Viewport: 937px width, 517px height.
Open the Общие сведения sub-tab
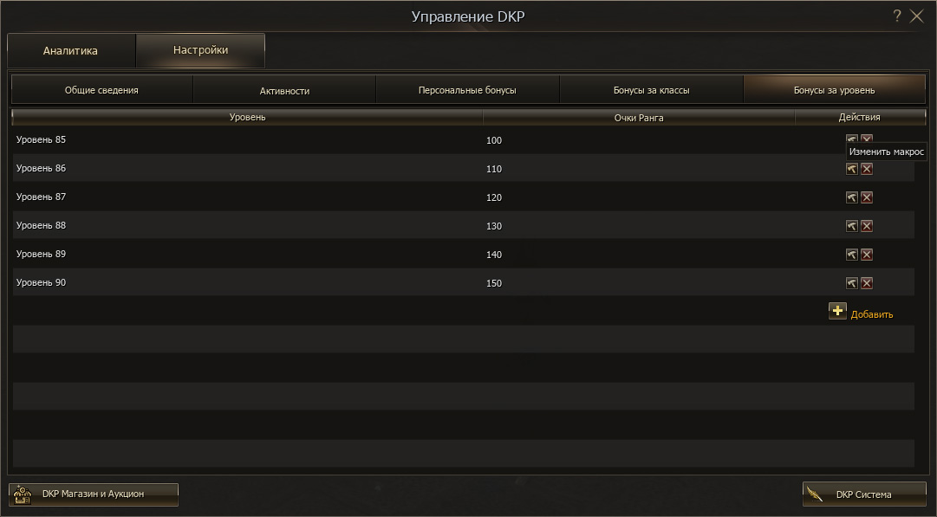coord(101,90)
